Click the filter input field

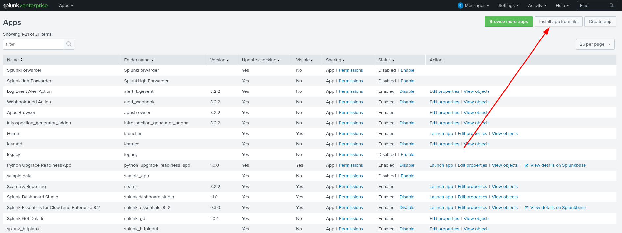click(33, 44)
